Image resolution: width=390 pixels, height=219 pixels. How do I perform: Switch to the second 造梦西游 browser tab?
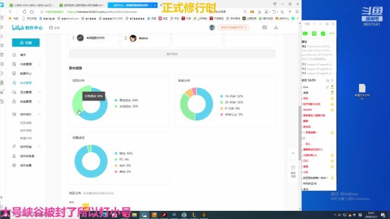click(x=82, y=5)
